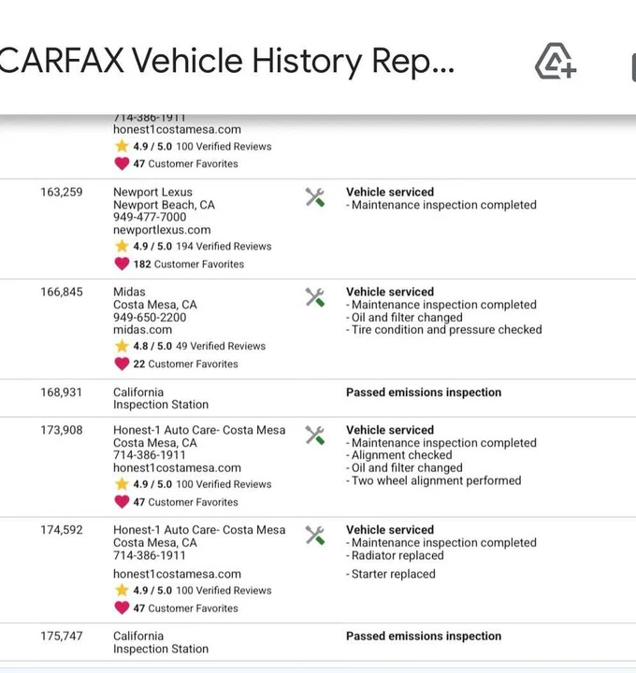
Task: Click 182 Customer Favorites text
Action: (189, 264)
